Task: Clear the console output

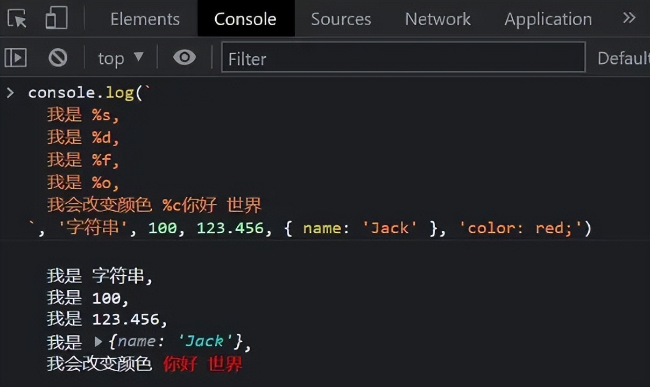Action: 58,58
